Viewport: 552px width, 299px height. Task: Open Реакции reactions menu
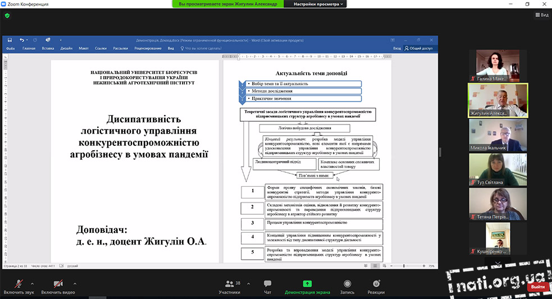(x=376, y=287)
